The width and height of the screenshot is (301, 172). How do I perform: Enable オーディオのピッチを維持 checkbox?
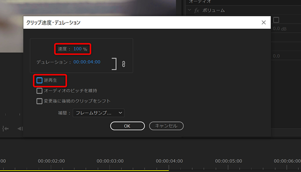[39, 91]
